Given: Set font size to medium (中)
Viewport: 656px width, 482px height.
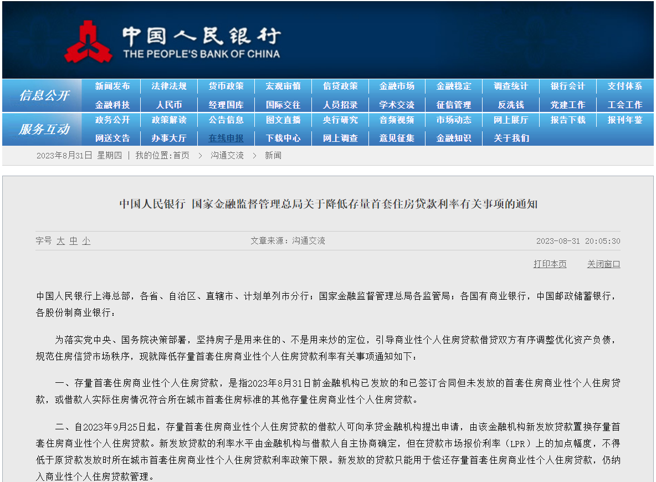Looking at the screenshot, I should [73, 241].
